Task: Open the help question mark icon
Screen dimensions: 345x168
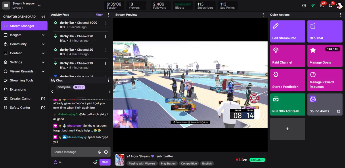Action: (x=304, y=5)
